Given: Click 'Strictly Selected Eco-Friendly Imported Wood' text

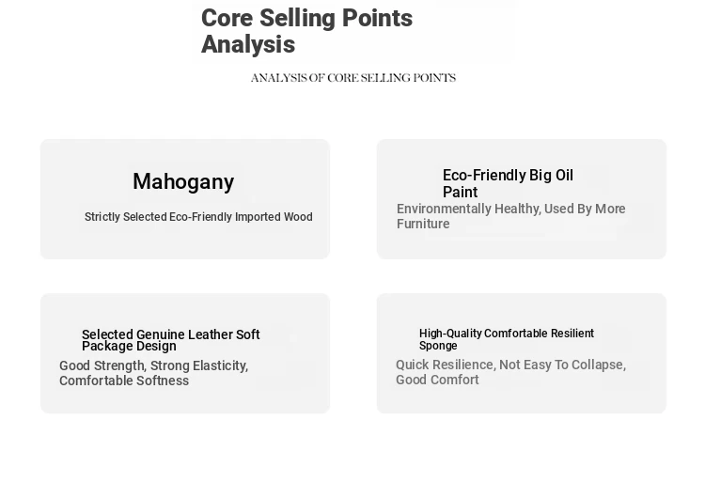Looking at the screenshot, I should (x=198, y=217).
